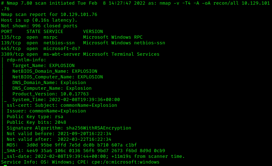Click the 139/tcp netbios-ssn port row
The height and width of the screenshot is (166, 272).
tap(83, 43)
